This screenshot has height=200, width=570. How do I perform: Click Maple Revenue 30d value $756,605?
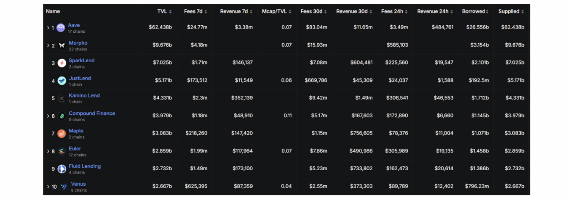coord(361,133)
